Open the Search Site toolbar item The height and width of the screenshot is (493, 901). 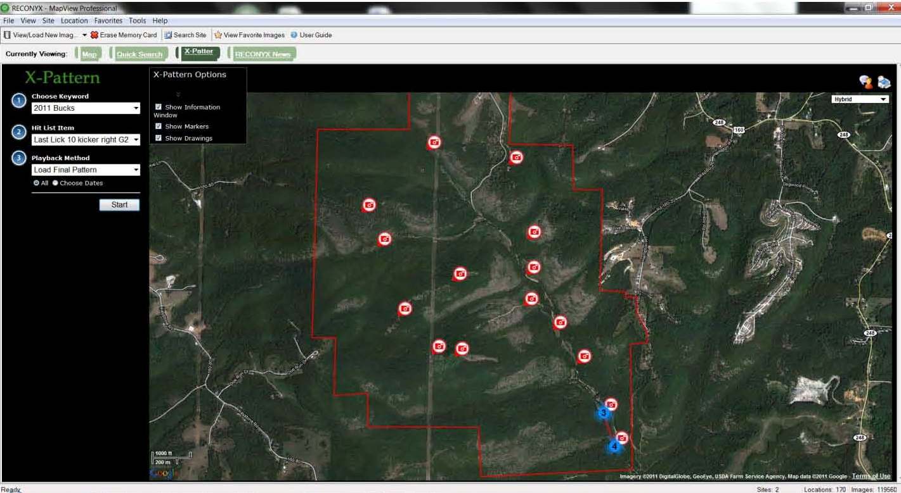point(186,35)
